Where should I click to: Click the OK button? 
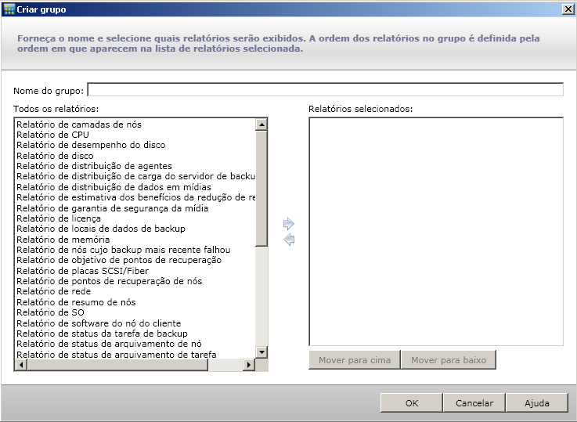[411, 403]
